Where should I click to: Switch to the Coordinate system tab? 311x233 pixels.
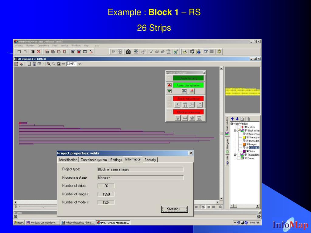(94, 160)
